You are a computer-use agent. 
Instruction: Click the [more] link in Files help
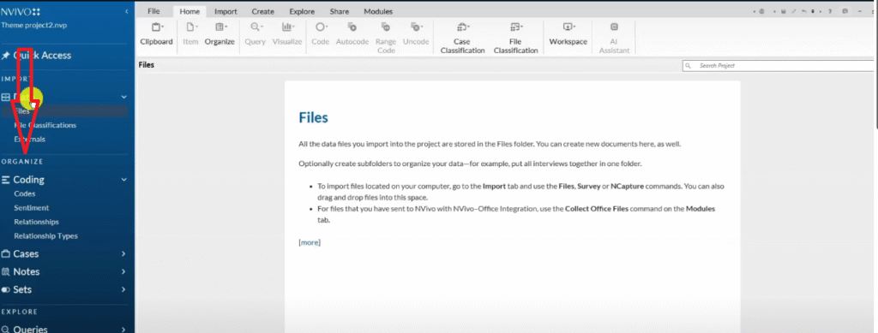[x=310, y=242]
